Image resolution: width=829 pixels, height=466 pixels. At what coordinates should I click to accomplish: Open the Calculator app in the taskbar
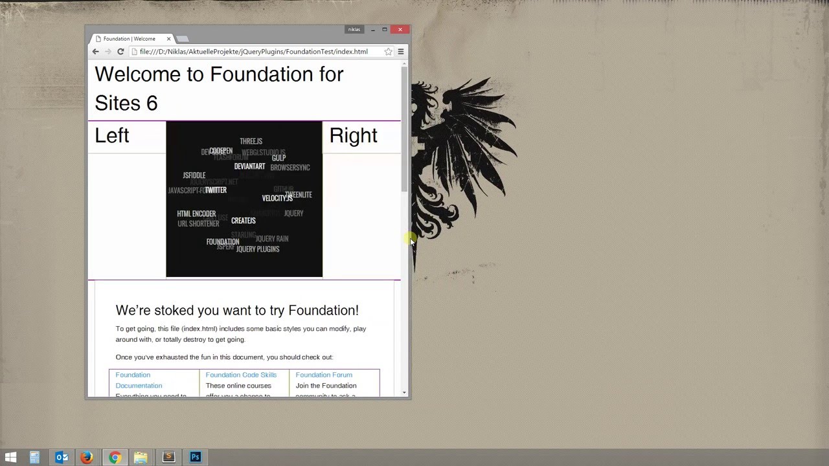(35, 458)
